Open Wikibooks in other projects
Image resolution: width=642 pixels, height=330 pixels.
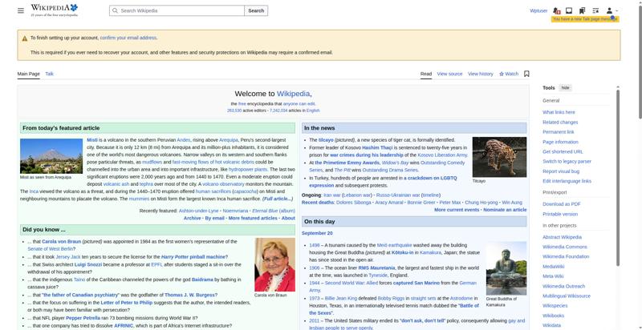(553, 316)
